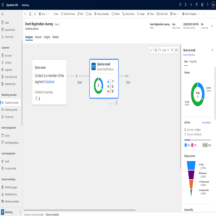Click the contacts in journey count 3

tap(39, 99)
